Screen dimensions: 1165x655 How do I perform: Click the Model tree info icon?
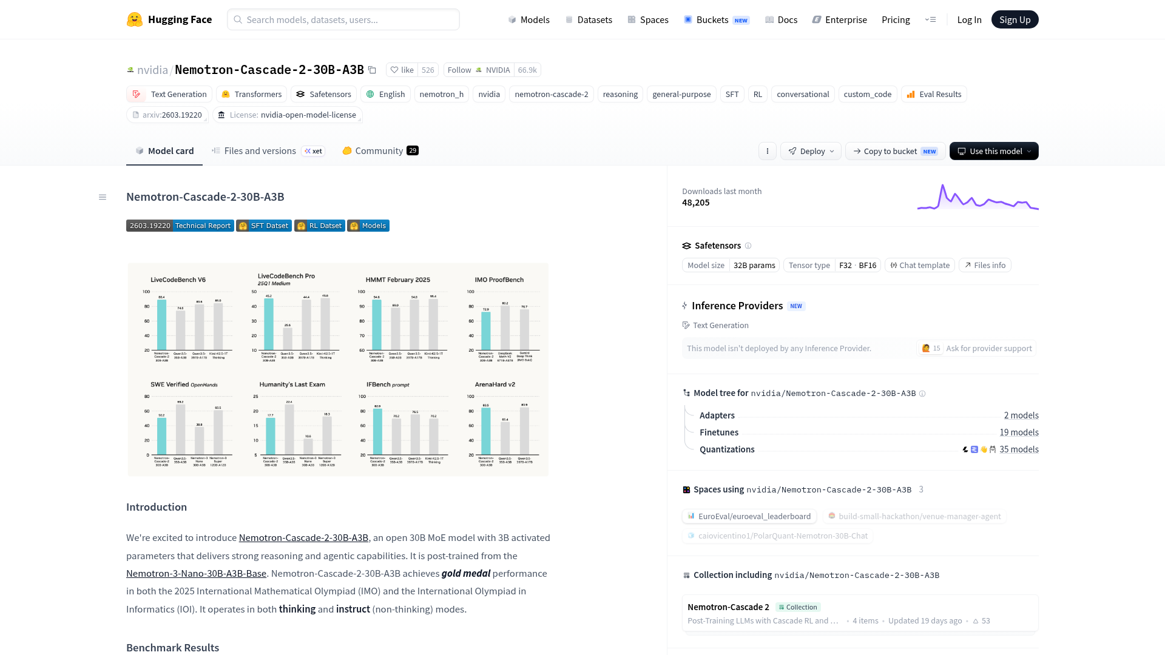coord(922,394)
